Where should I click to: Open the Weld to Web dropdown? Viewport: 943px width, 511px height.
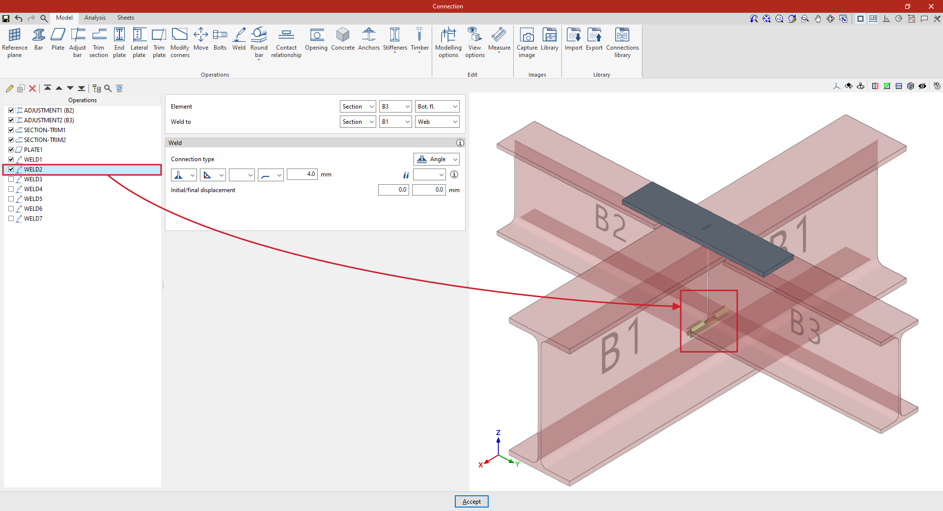[x=437, y=122]
